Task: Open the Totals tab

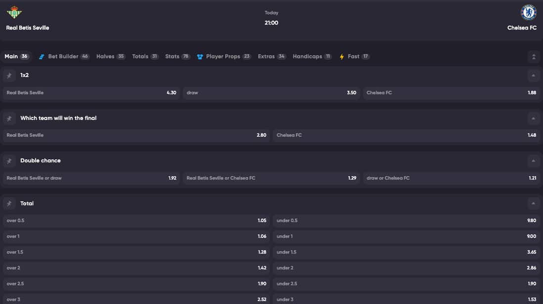Action: tap(145, 56)
